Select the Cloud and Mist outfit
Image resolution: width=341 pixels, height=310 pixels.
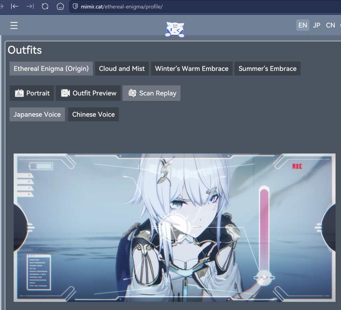click(x=122, y=68)
